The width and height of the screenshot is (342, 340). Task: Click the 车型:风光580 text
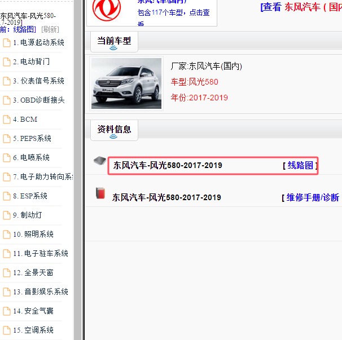(194, 82)
